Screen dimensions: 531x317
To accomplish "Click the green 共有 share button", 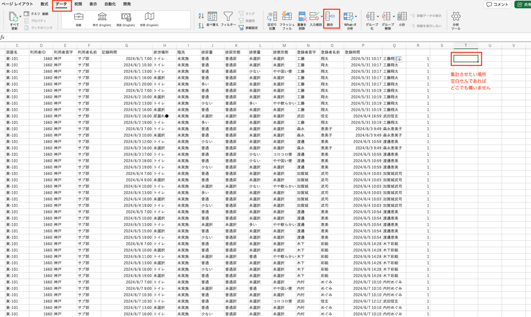I will tap(523, 4).
